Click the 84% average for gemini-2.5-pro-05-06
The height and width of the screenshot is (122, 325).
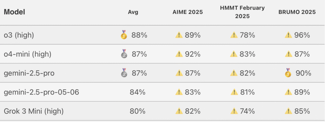(x=137, y=92)
